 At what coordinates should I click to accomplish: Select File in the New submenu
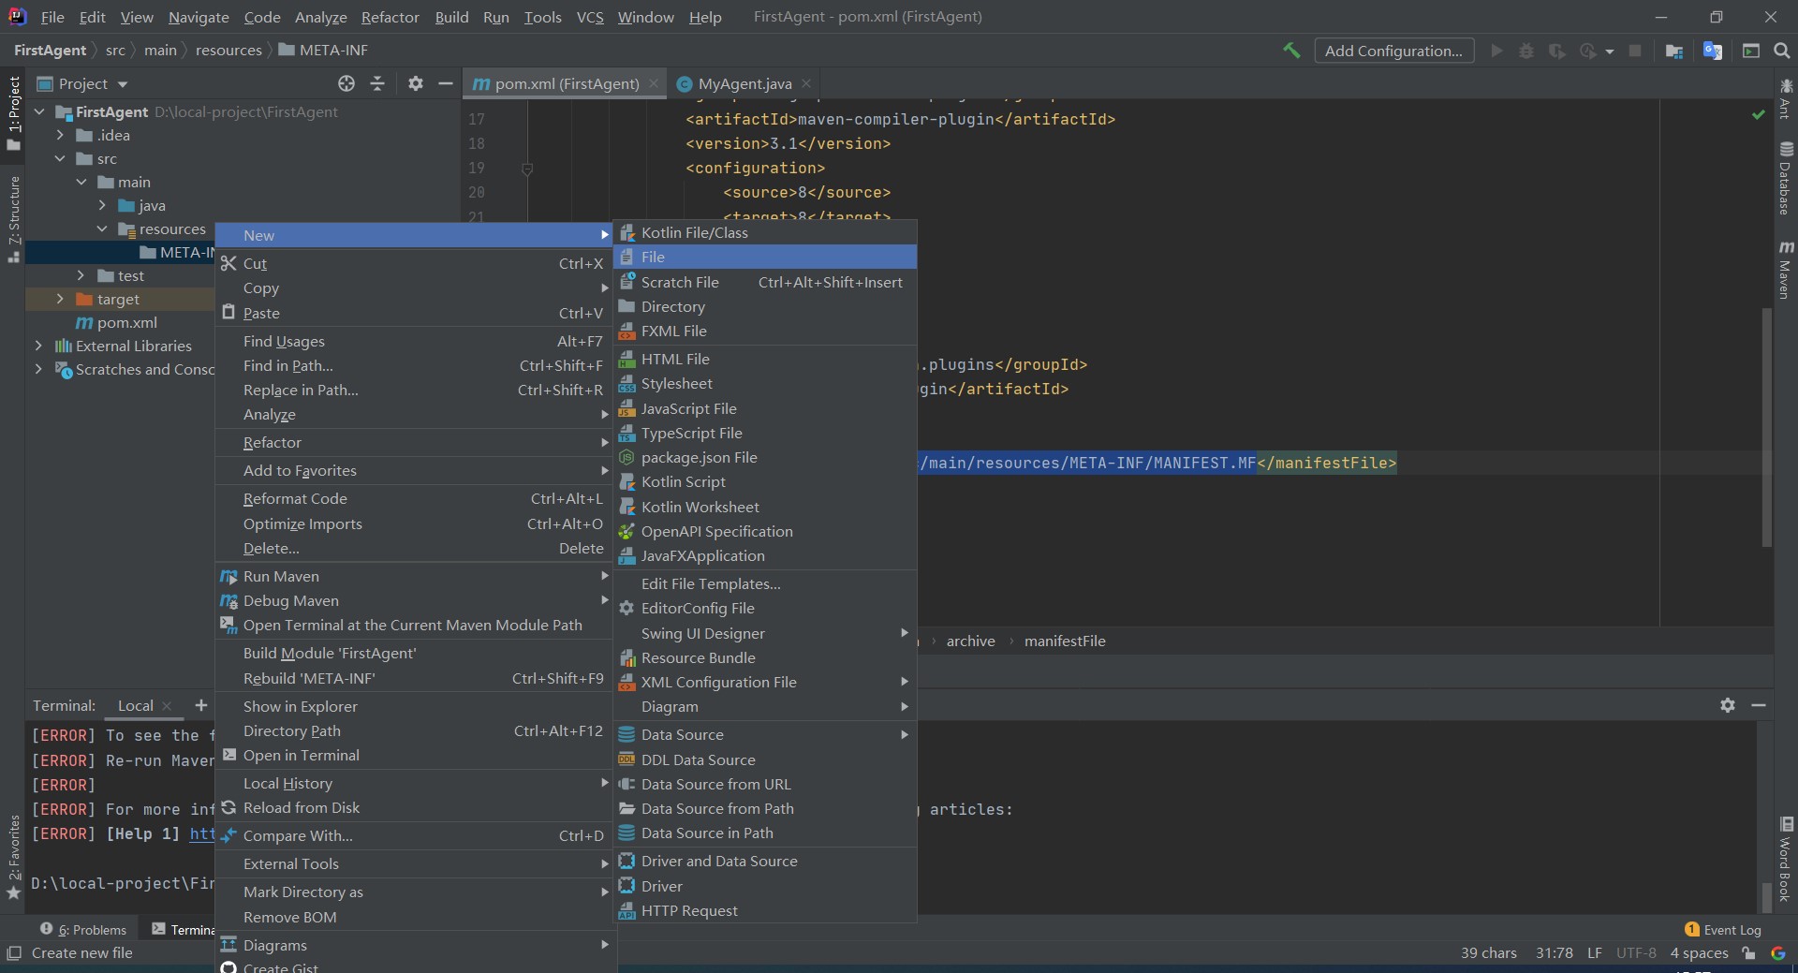(764, 257)
